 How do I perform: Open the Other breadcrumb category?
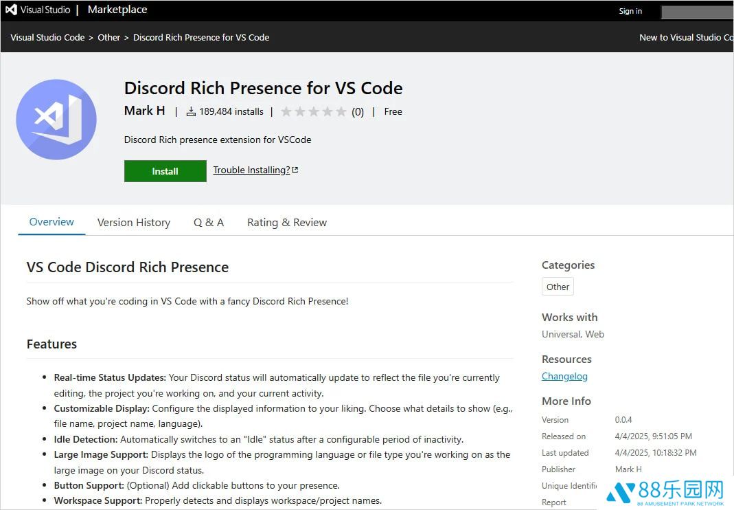[x=108, y=38]
